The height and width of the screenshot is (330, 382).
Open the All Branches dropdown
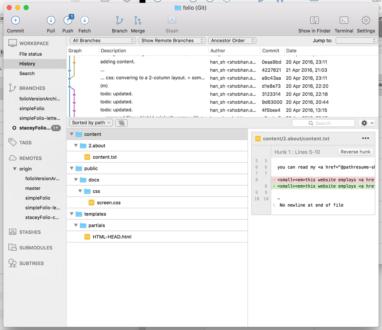pos(103,41)
